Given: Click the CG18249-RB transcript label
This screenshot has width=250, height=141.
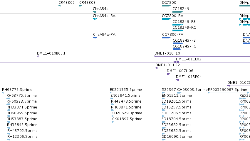Looking at the screenshot, I should coord(184,22).
